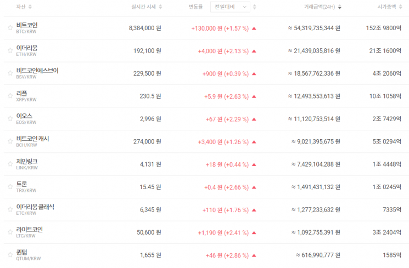Click the 실시간 시세 column header
The image size is (409, 268).
(143, 7)
